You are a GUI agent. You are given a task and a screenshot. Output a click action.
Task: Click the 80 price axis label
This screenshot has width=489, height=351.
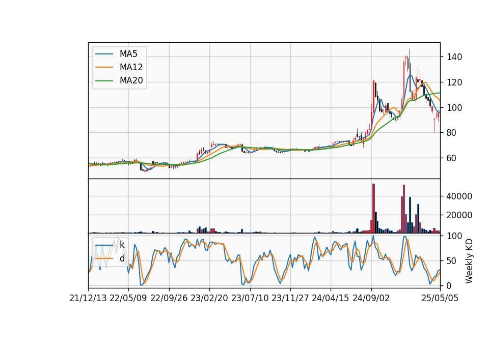tap(452, 133)
